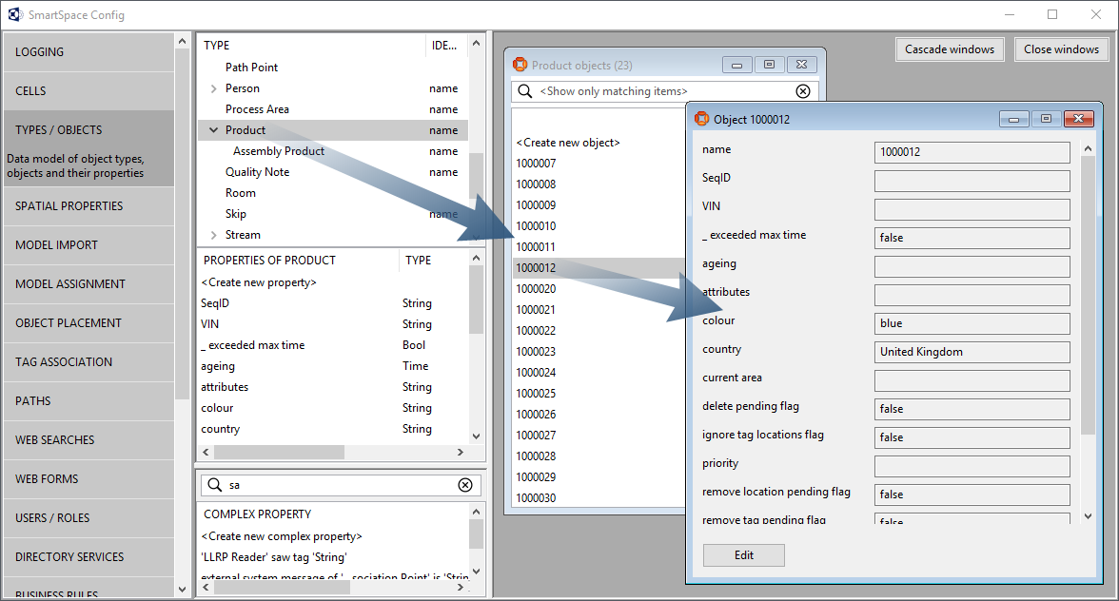Click the country field showing United Kingdom

972,352
